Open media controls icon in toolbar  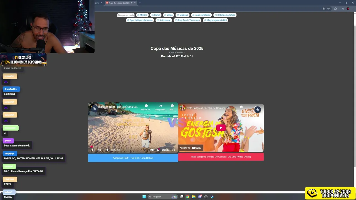(x=343, y=9)
